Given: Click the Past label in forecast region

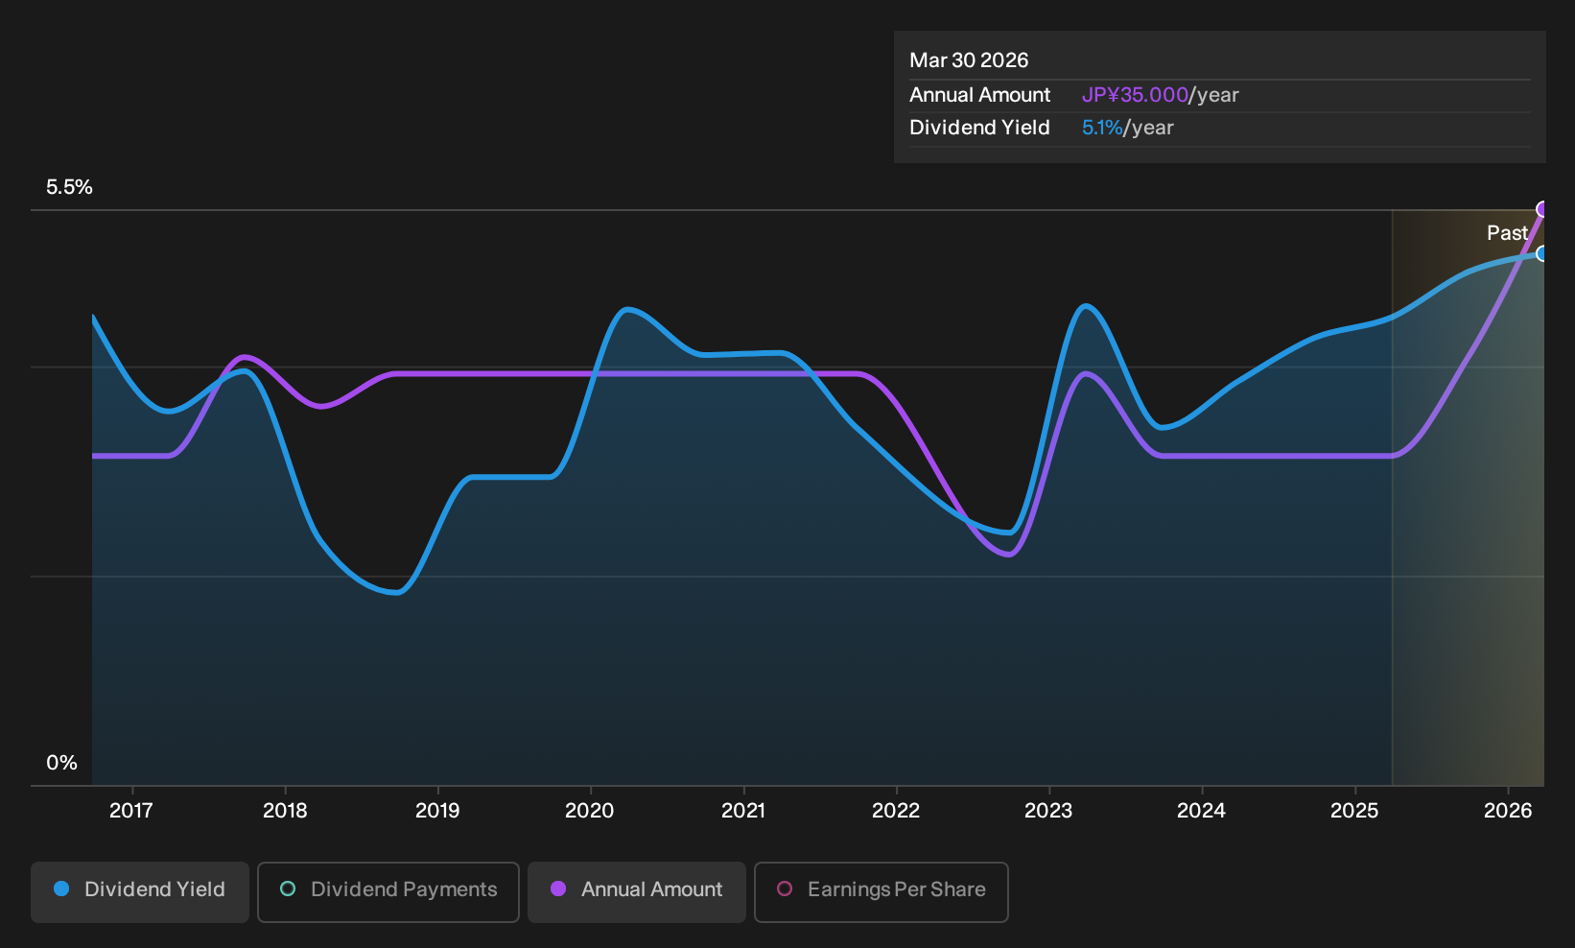Looking at the screenshot, I should (x=1507, y=233).
